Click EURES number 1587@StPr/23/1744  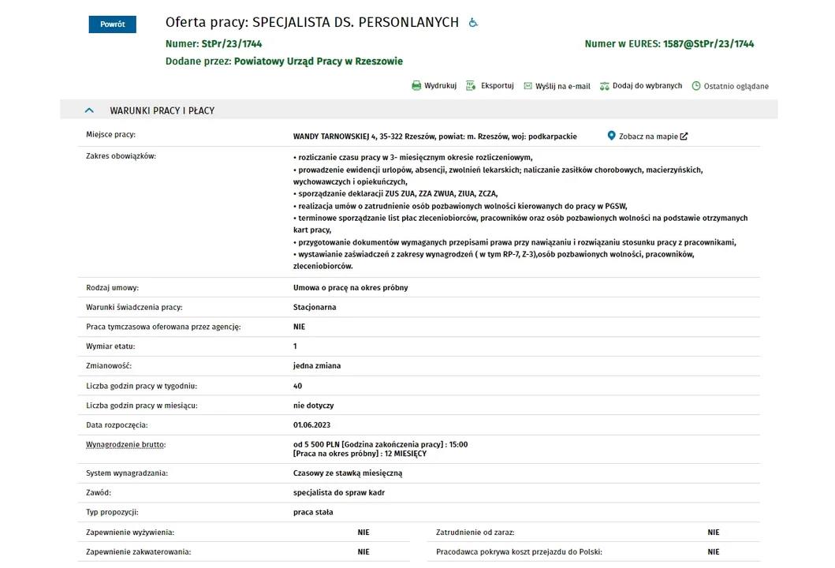[x=708, y=43]
